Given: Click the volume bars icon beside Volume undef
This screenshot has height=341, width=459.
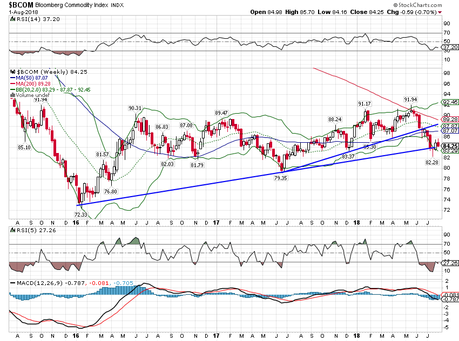Looking at the screenshot, I should point(12,95).
